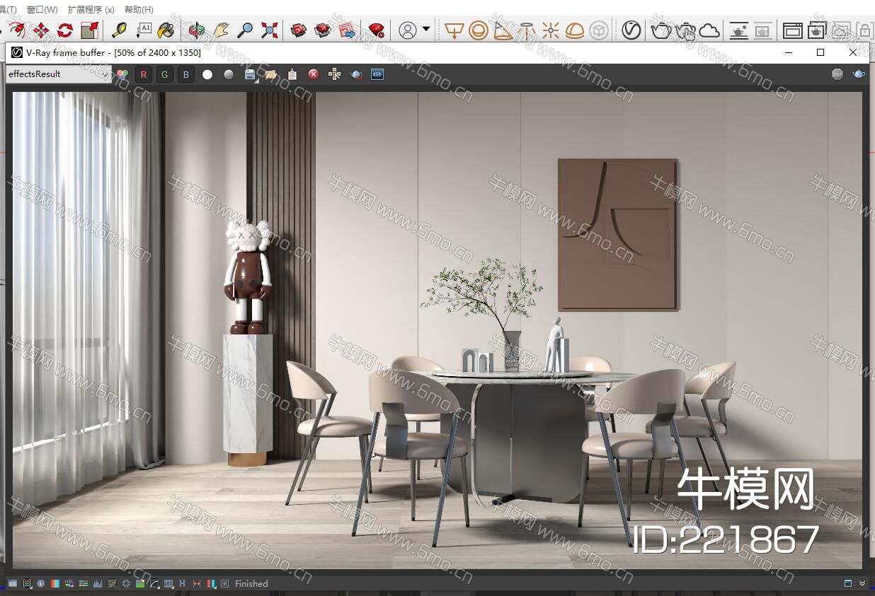The width and height of the screenshot is (875, 596).
Task: Select the Paint Bucket tool
Action: (165, 30)
